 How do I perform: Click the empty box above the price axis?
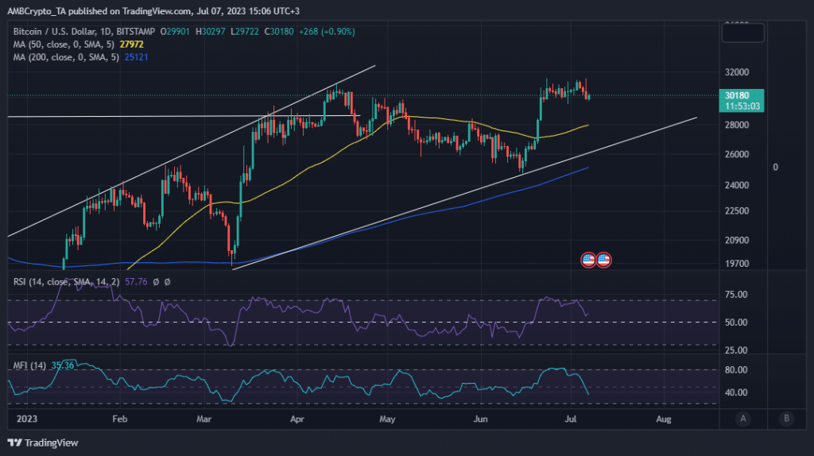(x=743, y=33)
